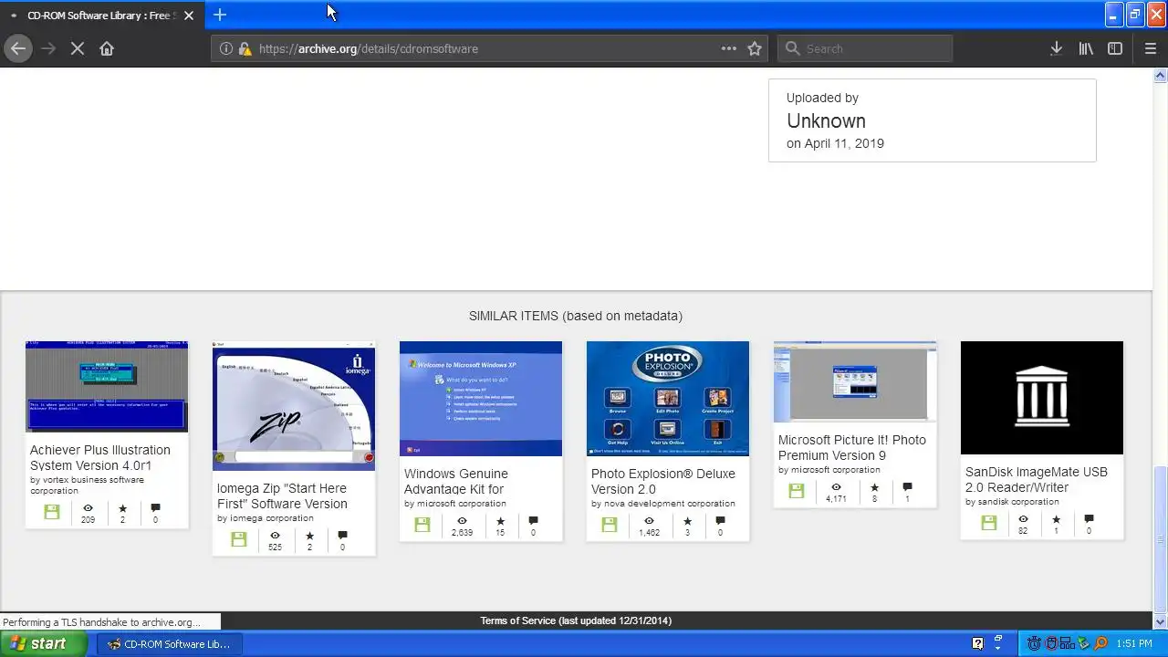The height and width of the screenshot is (657, 1168).
Task: Click reviews comment icon on SanDisk card
Action: point(1089,519)
